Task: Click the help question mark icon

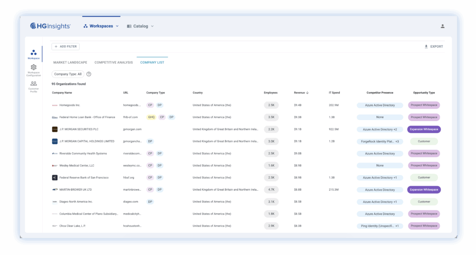Action: point(89,74)
